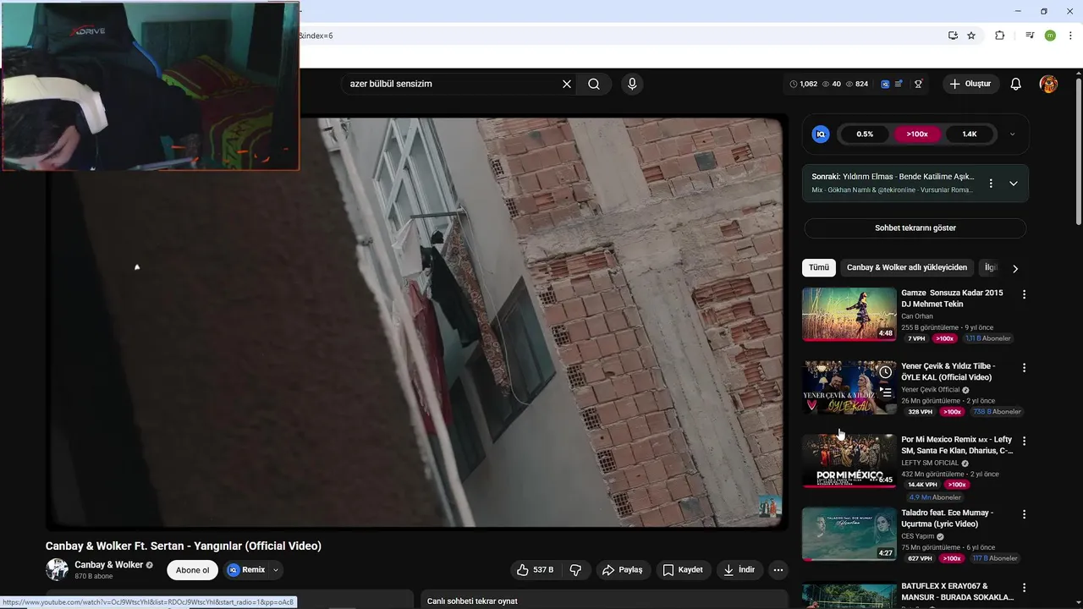Click the Chrome profile avatar

point(1050,36)
